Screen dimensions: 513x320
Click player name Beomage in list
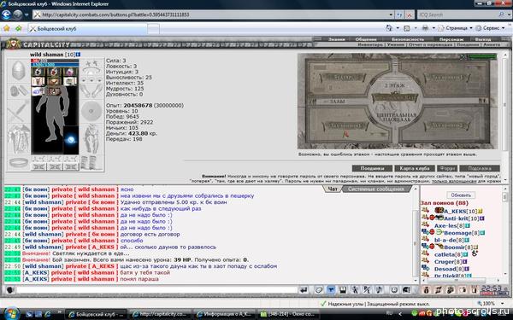tap(458, 233)
